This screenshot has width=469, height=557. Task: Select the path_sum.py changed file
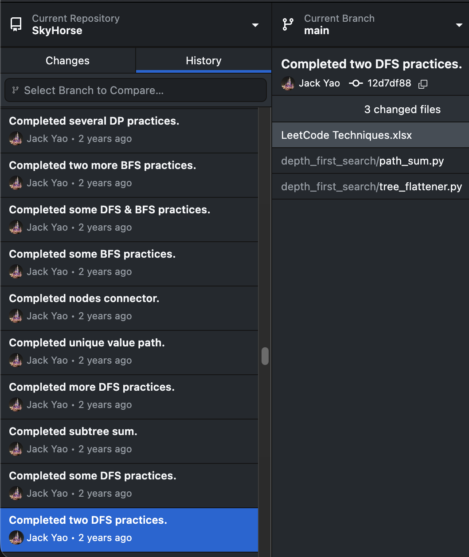[x=371, y=161]
